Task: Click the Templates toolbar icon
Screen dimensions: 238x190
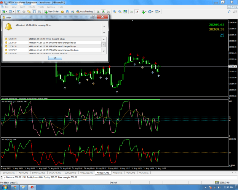Action: (x=157, y=12)
